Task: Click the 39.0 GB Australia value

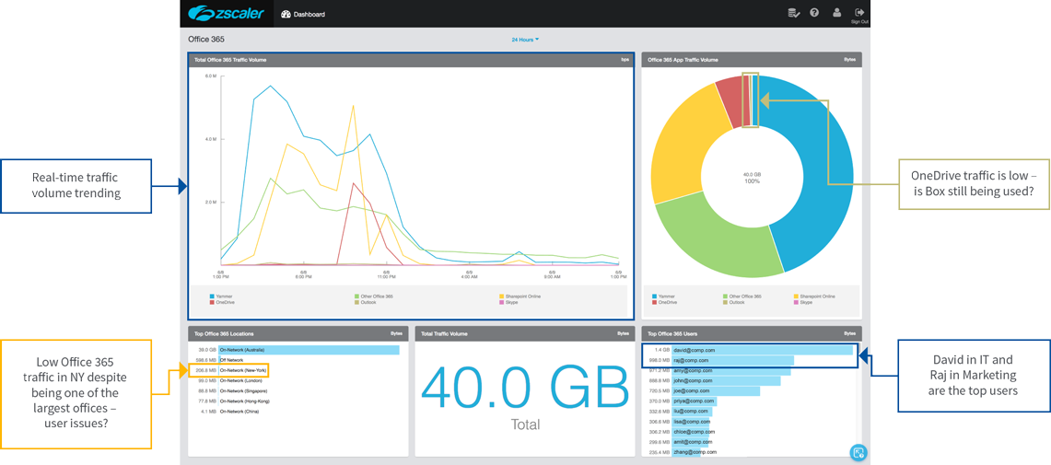Action: [x=205, y=350]
